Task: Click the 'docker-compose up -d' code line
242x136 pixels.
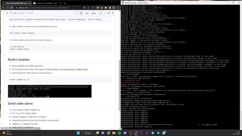Action: pos(19,80)
